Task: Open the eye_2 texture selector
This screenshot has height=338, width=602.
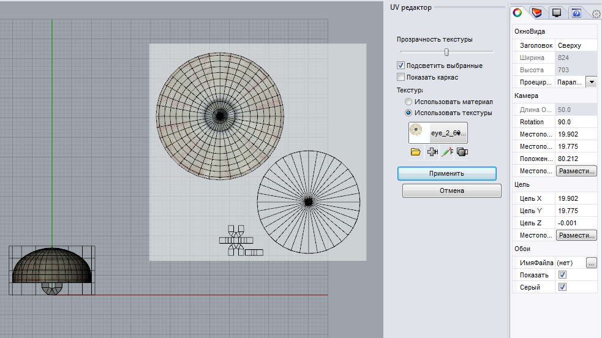Action: (438, 133)
